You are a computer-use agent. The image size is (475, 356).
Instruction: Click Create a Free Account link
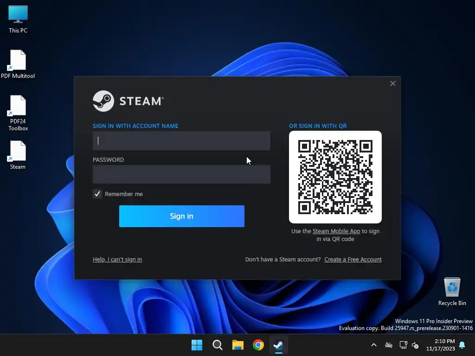click(x=353, y=260)
